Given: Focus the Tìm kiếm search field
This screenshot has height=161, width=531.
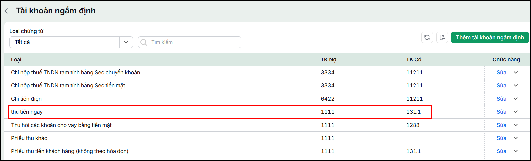Looking at the screenshot, I should point(189,42).
